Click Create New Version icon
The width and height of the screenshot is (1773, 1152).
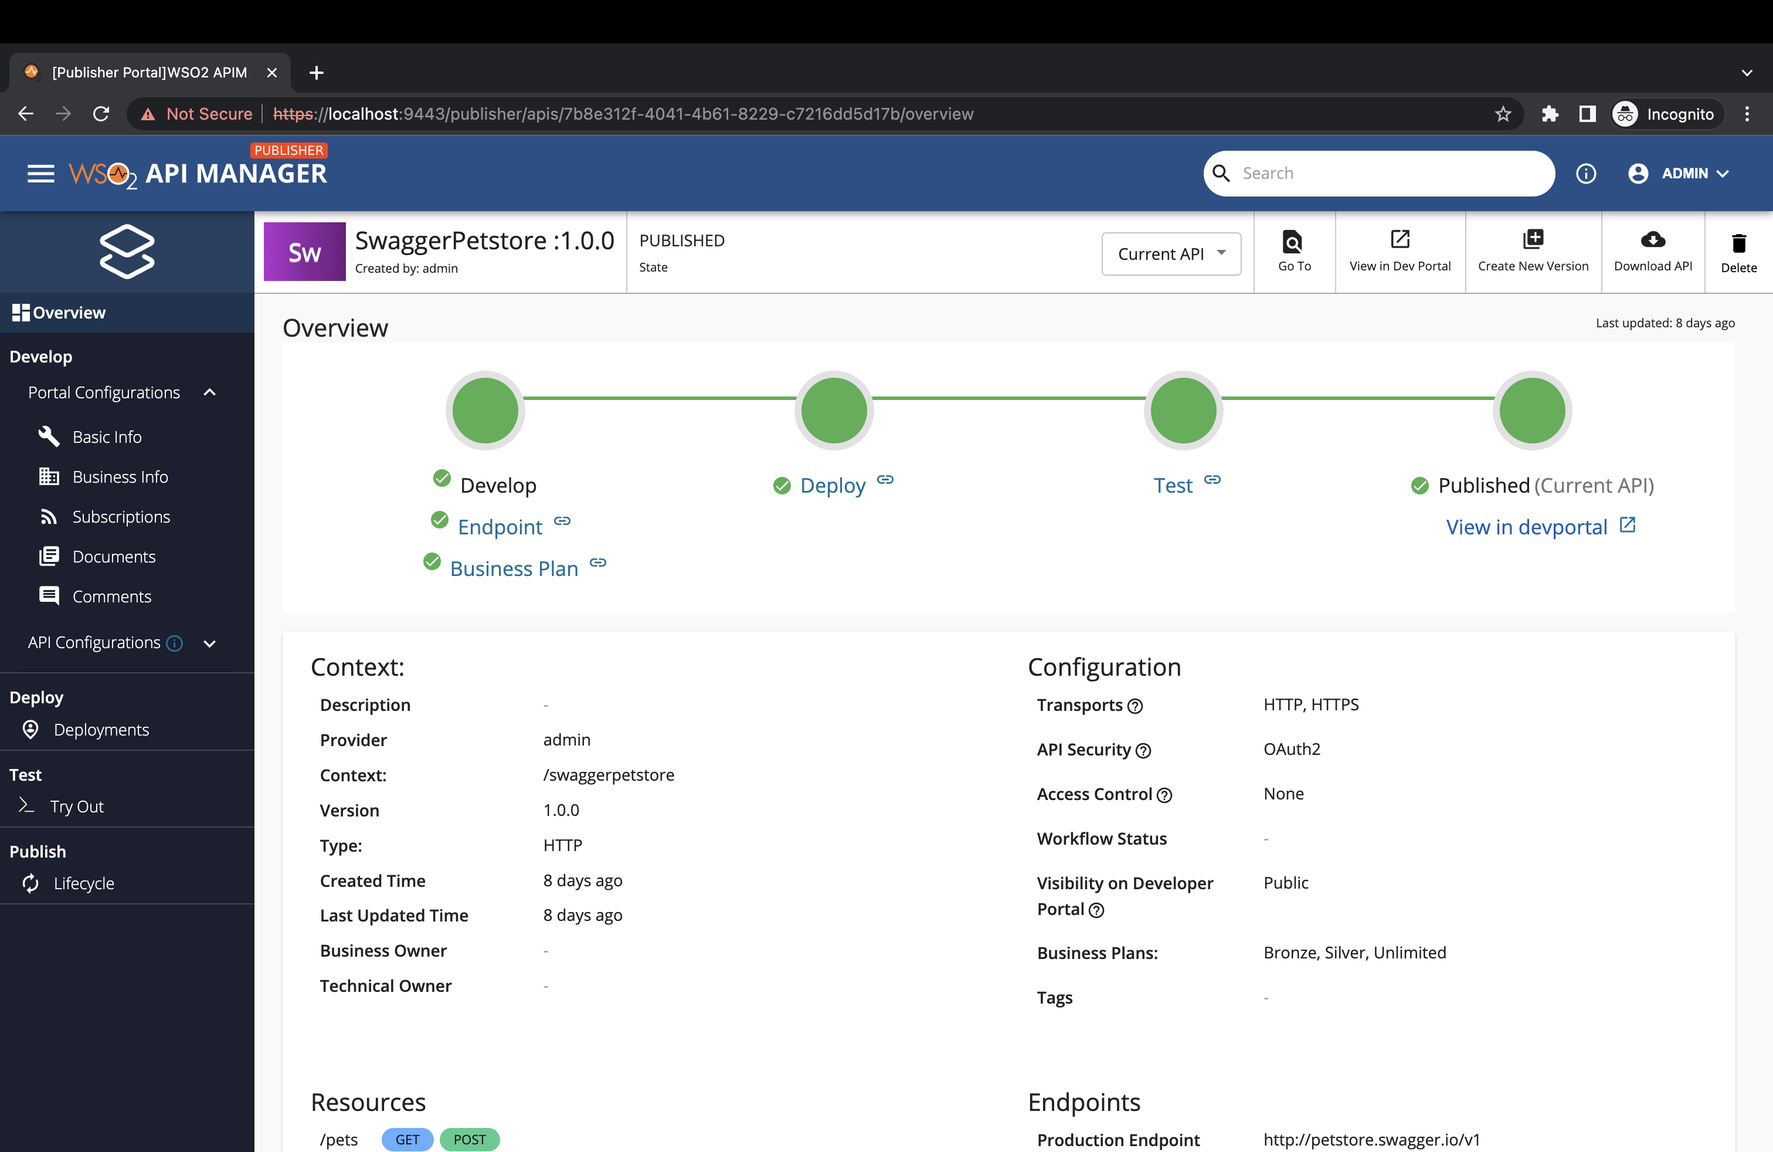(x=1533, y=239)
